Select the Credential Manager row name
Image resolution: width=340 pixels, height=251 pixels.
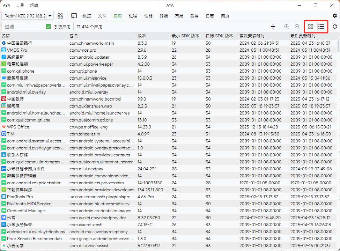coord(26,211)
